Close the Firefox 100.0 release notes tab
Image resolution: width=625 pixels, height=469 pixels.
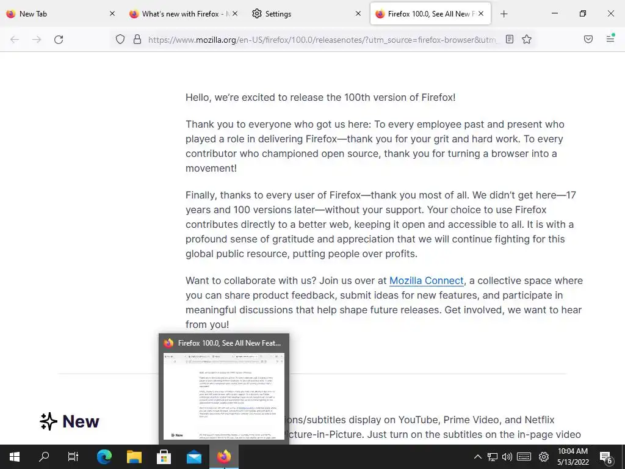(x=481, y=13)
